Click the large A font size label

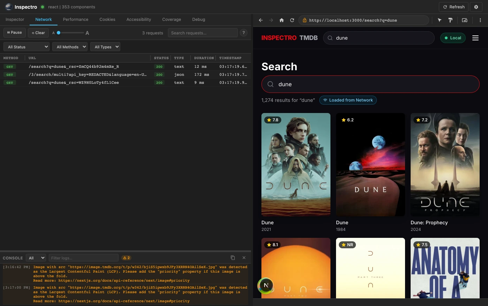pyautogui.click(x=87, y=33)
